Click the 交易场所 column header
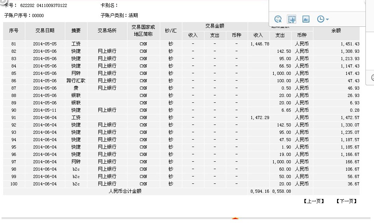 tap(107, 31)
